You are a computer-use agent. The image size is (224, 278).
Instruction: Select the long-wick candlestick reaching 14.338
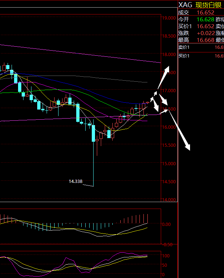point(93,153)
